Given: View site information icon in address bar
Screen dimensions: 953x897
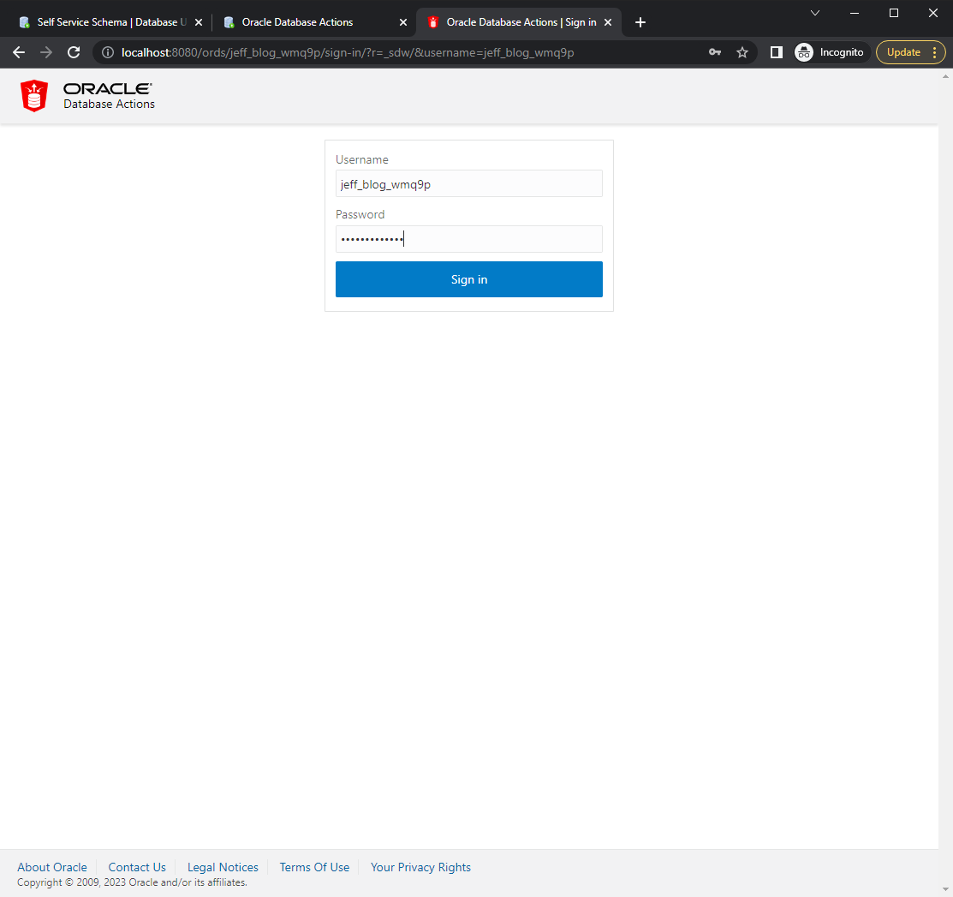Looking at the screenshot, I should (108, 52).
